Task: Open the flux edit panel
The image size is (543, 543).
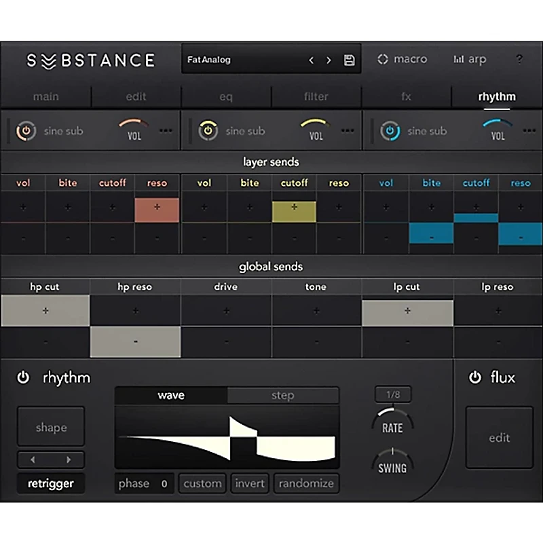Action: [499, 437]
